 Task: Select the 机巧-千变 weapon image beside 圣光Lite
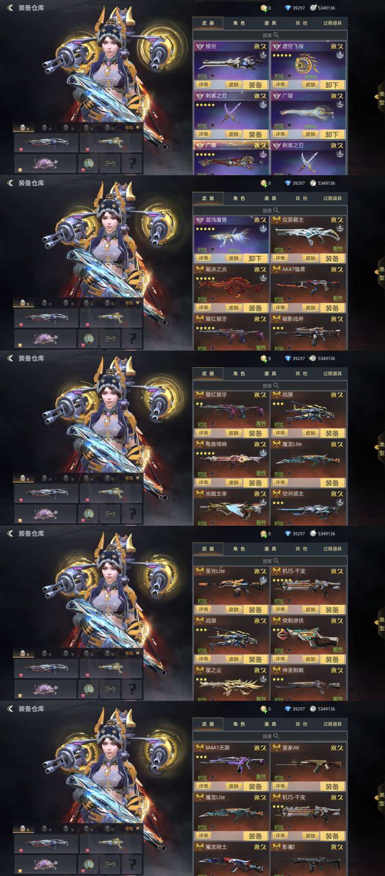(x=307, y=587)
